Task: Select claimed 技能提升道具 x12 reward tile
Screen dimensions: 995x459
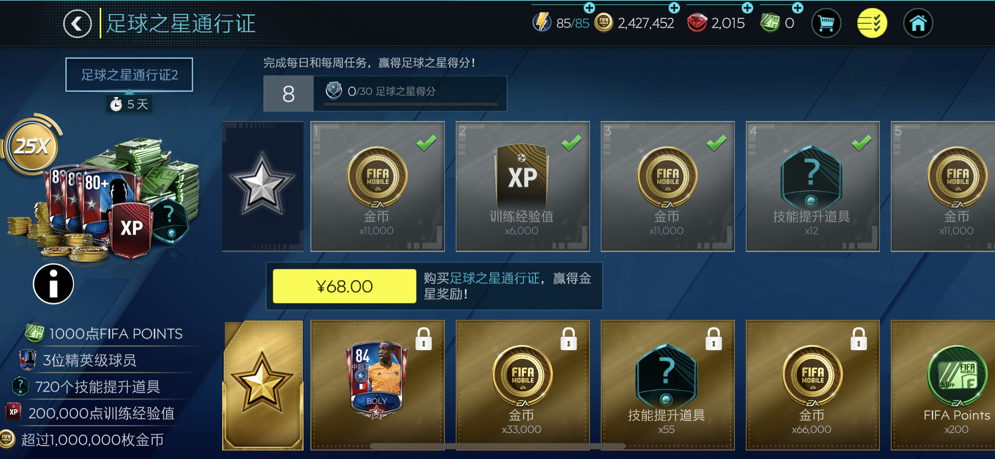Action: point(812,186)
